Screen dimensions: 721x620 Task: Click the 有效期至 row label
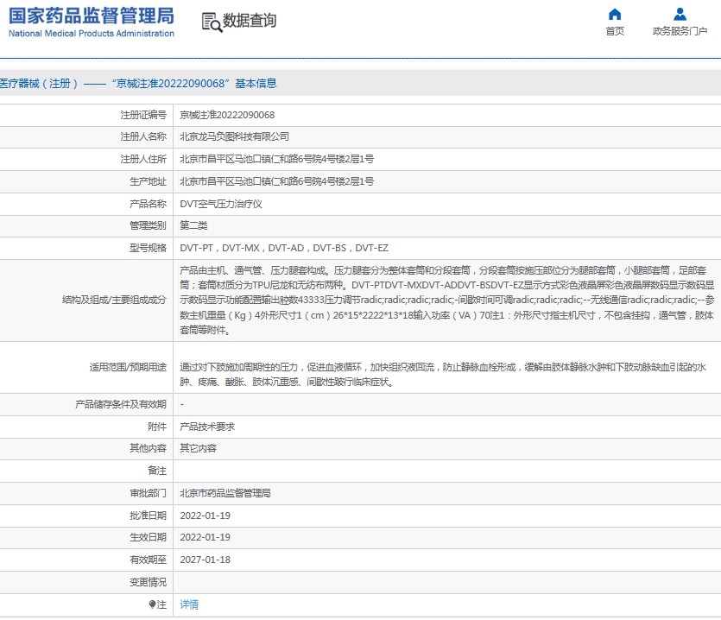click(x=148, y=560)
